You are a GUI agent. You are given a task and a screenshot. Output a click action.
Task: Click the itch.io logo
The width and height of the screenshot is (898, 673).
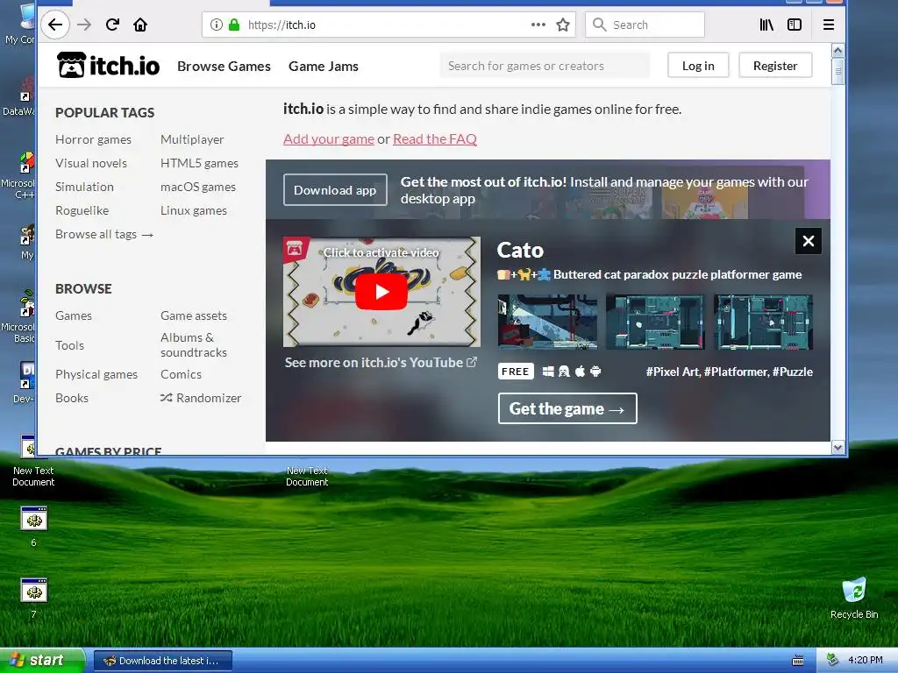click(108, 65)
